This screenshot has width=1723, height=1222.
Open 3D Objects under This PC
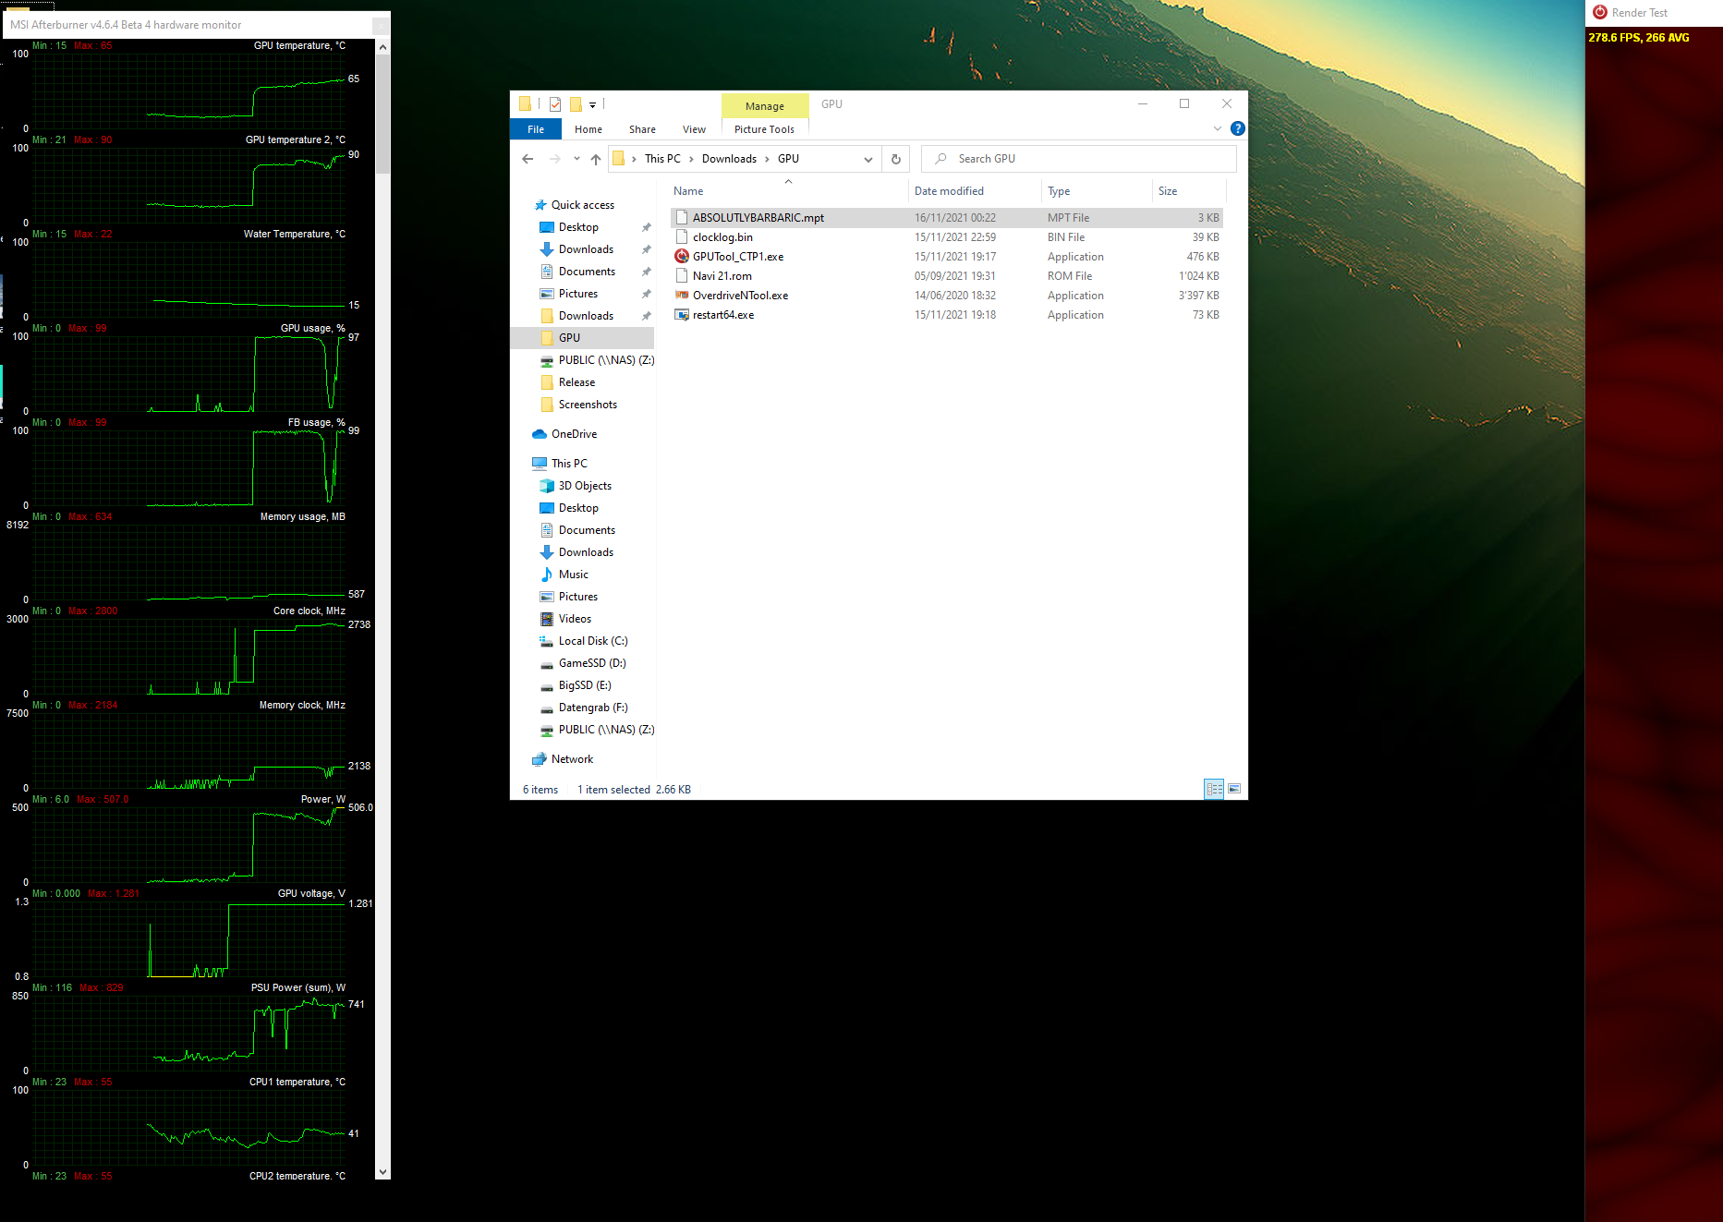(x=585, y=486)
